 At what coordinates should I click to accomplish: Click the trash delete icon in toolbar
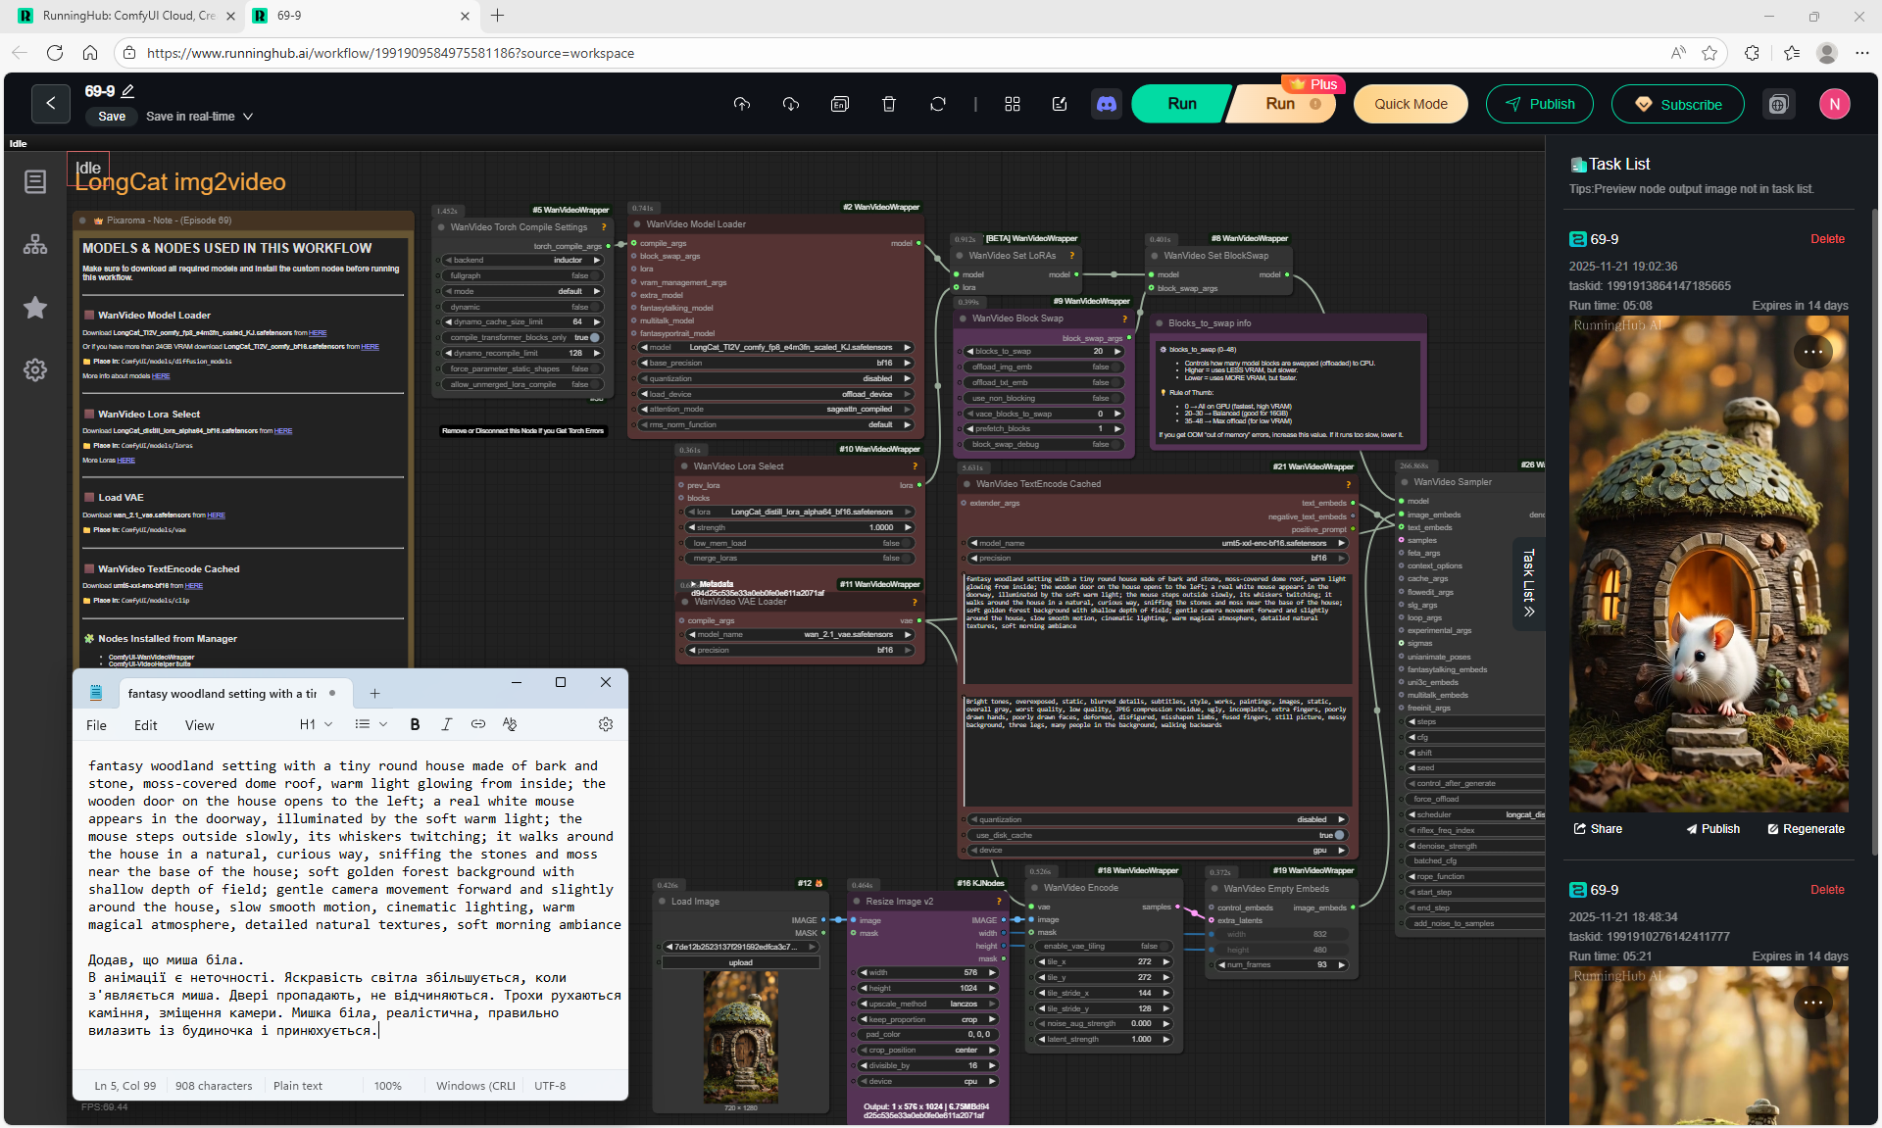pos(889,104)
